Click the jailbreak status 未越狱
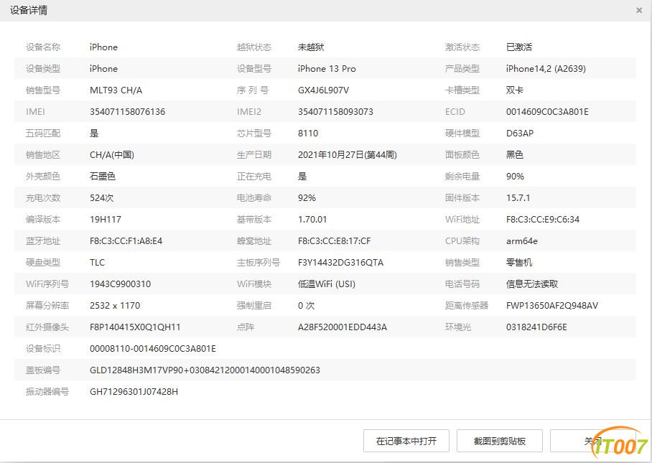Screen dimensions: 652x463 311,47
